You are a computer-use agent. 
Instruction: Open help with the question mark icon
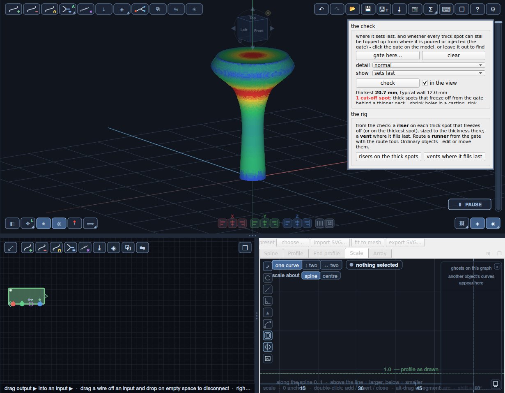click(477, 9)
